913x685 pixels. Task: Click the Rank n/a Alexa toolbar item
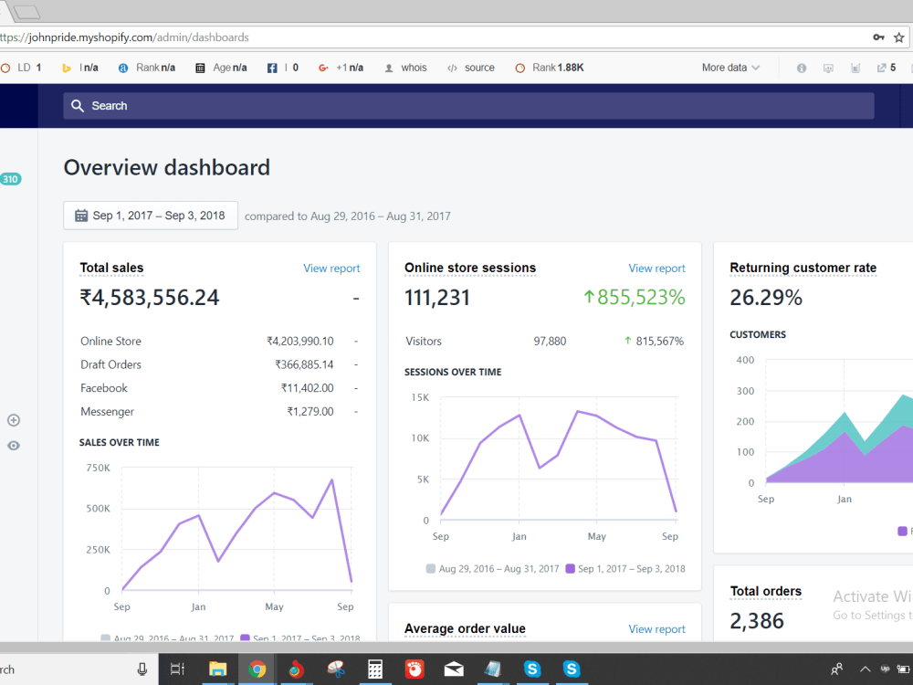tap(147, 68)
